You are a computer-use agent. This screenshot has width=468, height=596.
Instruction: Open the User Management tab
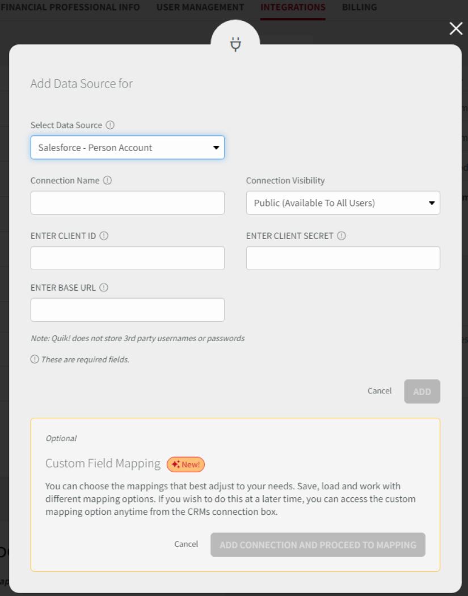(200, 7)
